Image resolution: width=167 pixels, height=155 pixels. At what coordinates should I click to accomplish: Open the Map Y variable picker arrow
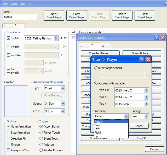[x=146, y=104]
